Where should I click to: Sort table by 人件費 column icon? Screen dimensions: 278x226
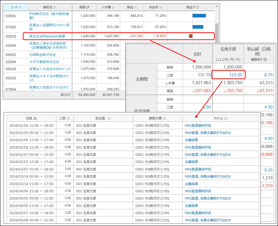tap(114, 7)
